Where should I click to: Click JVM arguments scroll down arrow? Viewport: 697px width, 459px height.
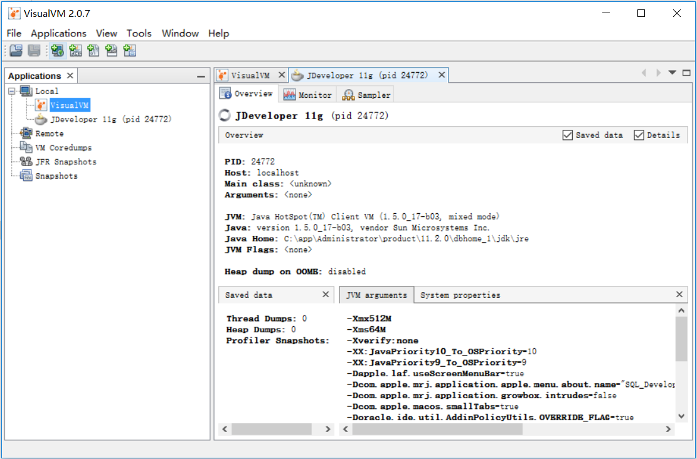pyautogui.click(x=681, y=416)
